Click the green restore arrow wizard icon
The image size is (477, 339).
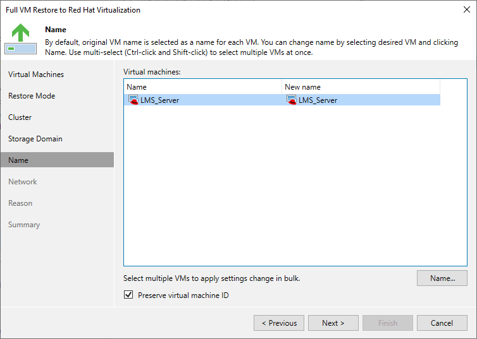(x=20, y=39)
